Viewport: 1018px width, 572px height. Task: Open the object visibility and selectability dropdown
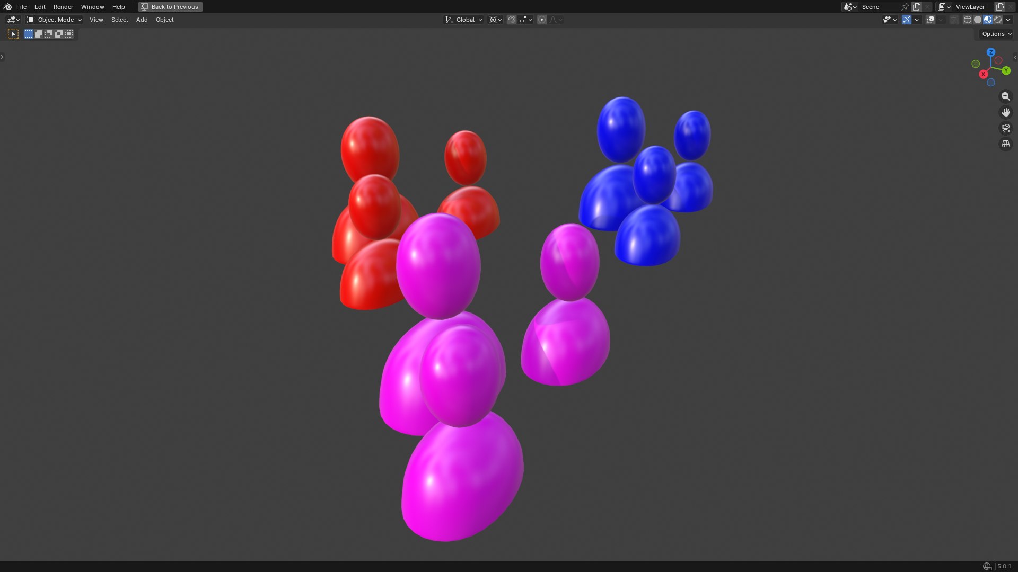890,20
